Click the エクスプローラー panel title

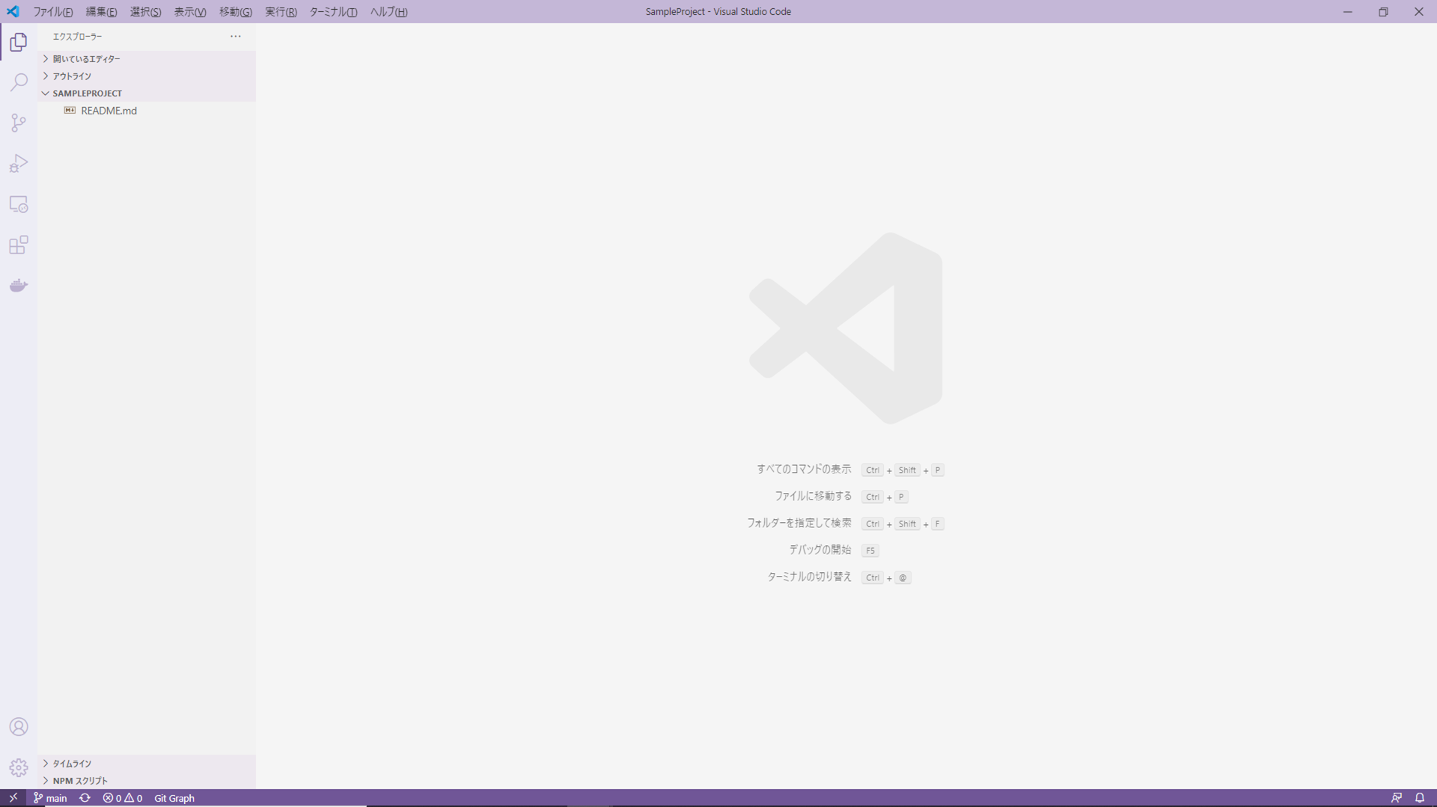(77, 37)
